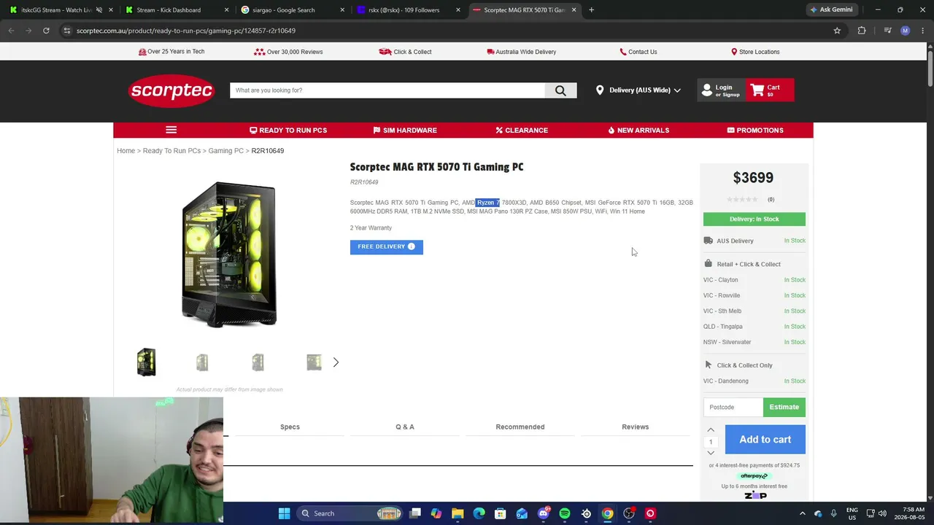Select the Reviews tab
The height and width of the screenshot is (525, 934).
[x=636, y=427]
